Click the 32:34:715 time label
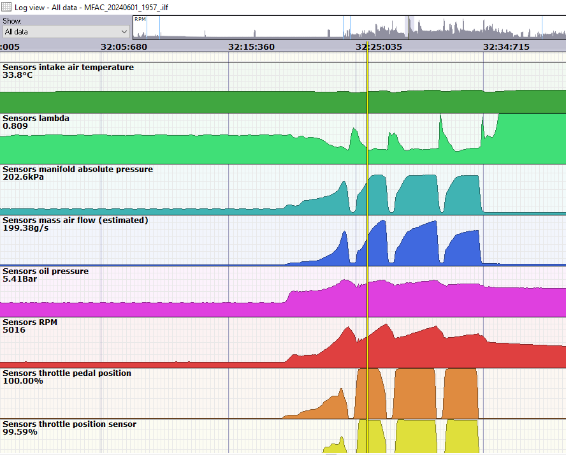This screenshot has height=455, width=566. tap(506, 47)
